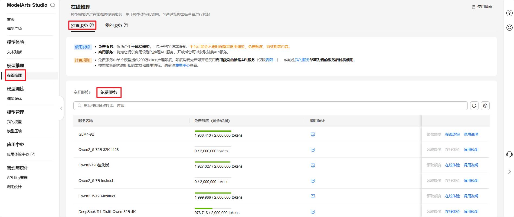Switch to the 商用服务 tab
This screenshot has height=217, width=514.
[82, 92]
